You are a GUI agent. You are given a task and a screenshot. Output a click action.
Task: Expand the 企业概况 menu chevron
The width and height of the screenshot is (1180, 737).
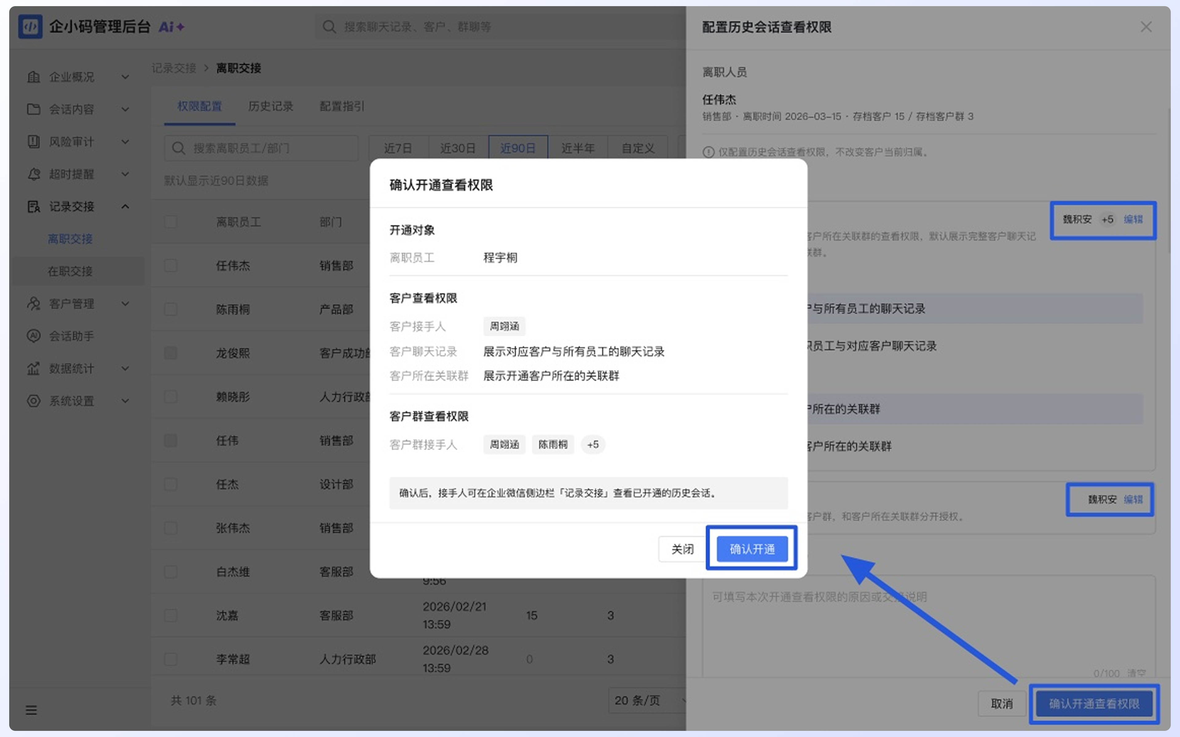tap(125, 77)
